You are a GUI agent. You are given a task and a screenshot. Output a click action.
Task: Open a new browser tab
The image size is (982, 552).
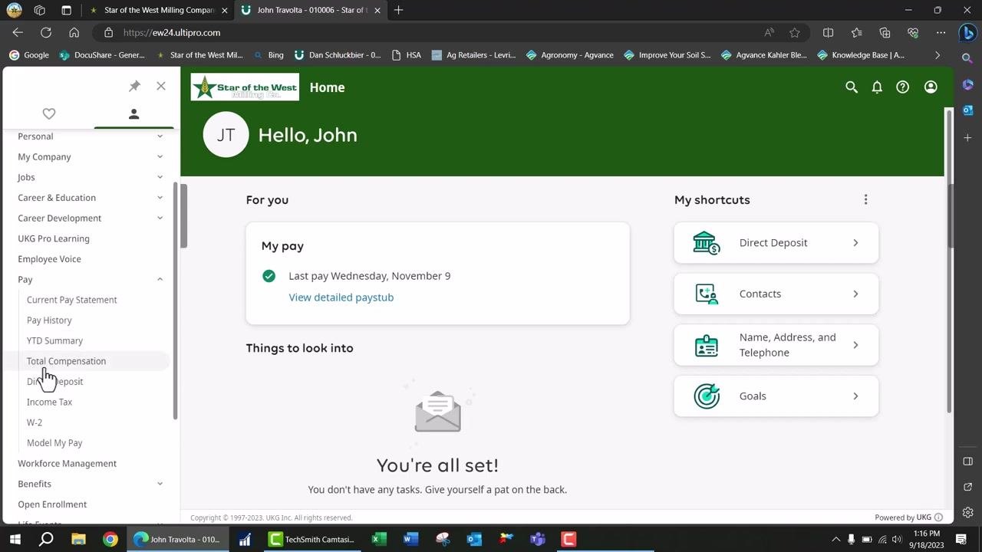398,10
